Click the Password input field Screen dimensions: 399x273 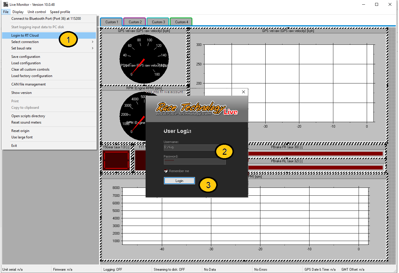pos(194,161)
